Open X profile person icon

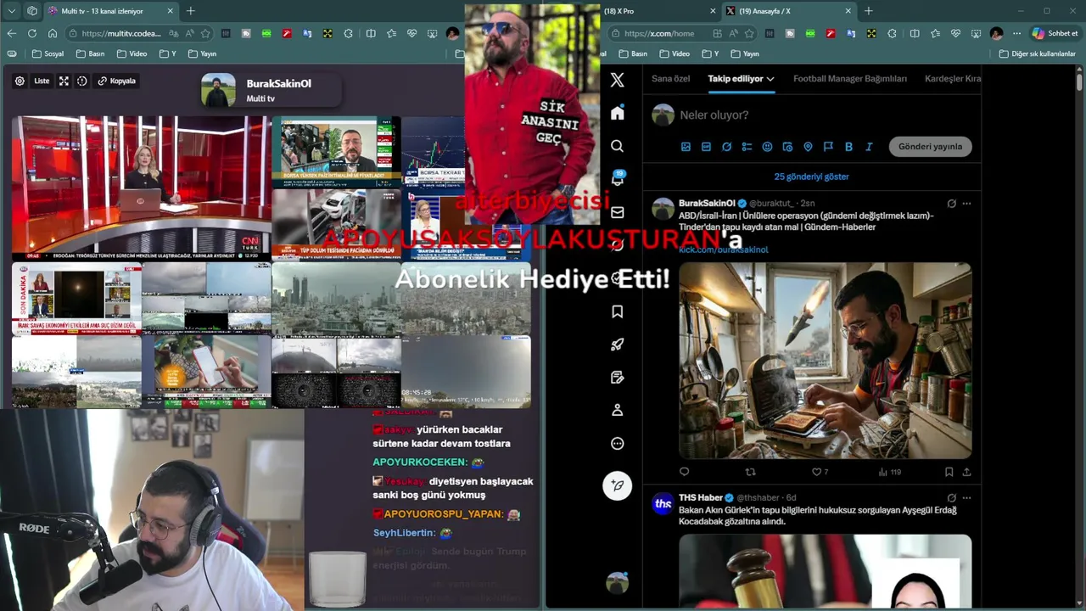coord(617,410)
